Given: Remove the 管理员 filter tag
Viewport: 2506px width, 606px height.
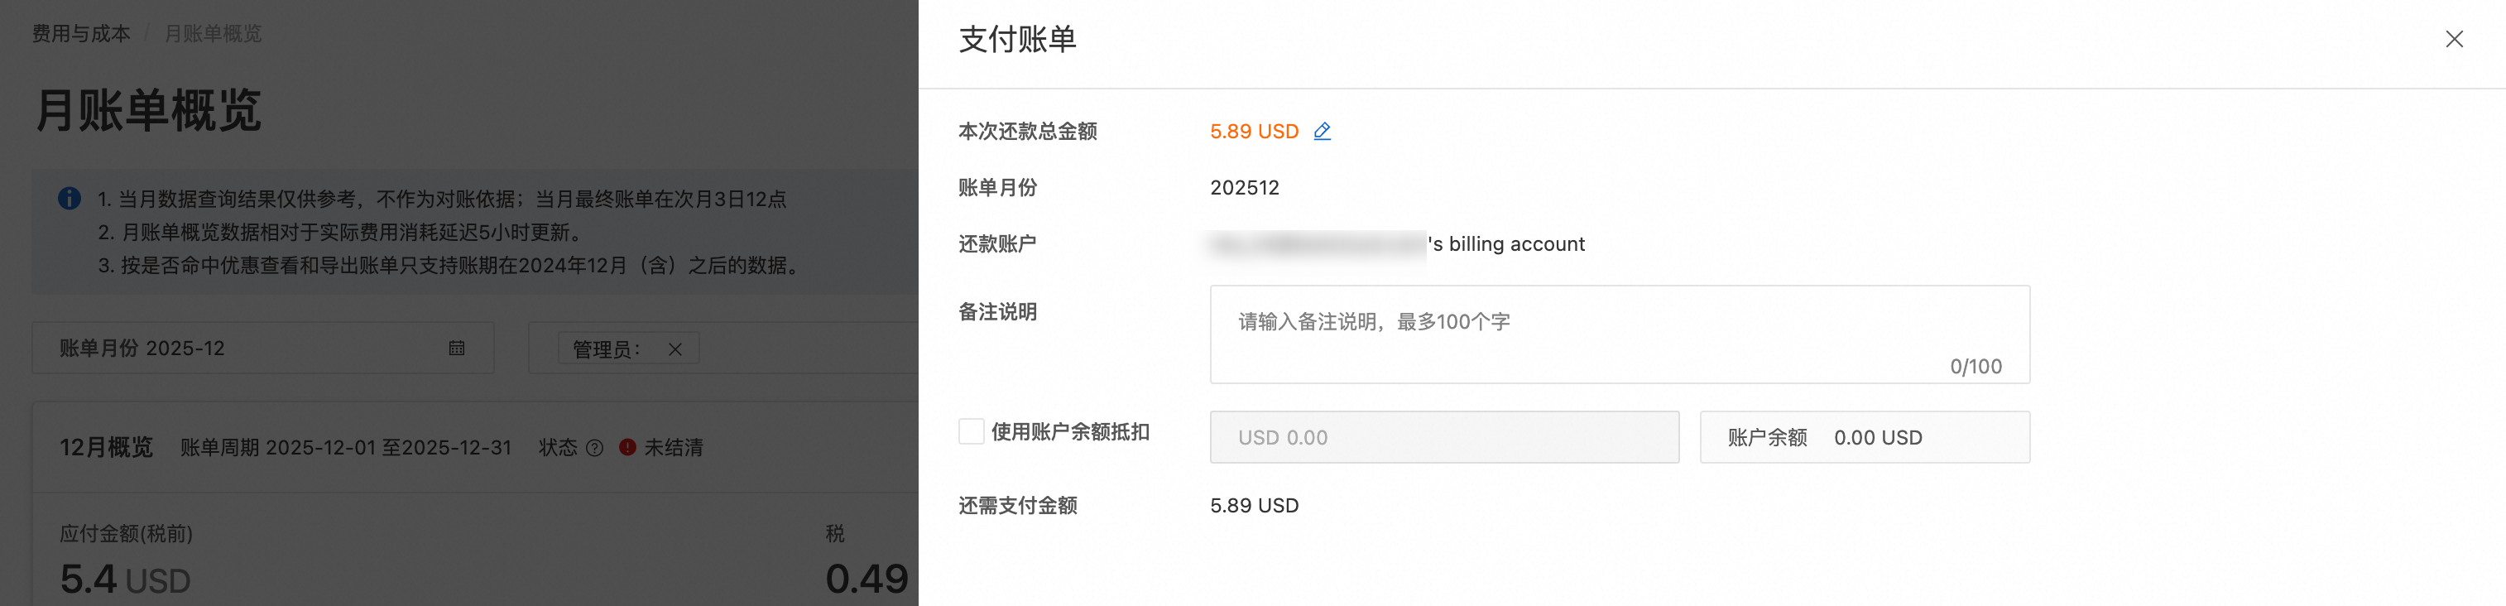Looking at the screenshot, I should coord(675,349).
